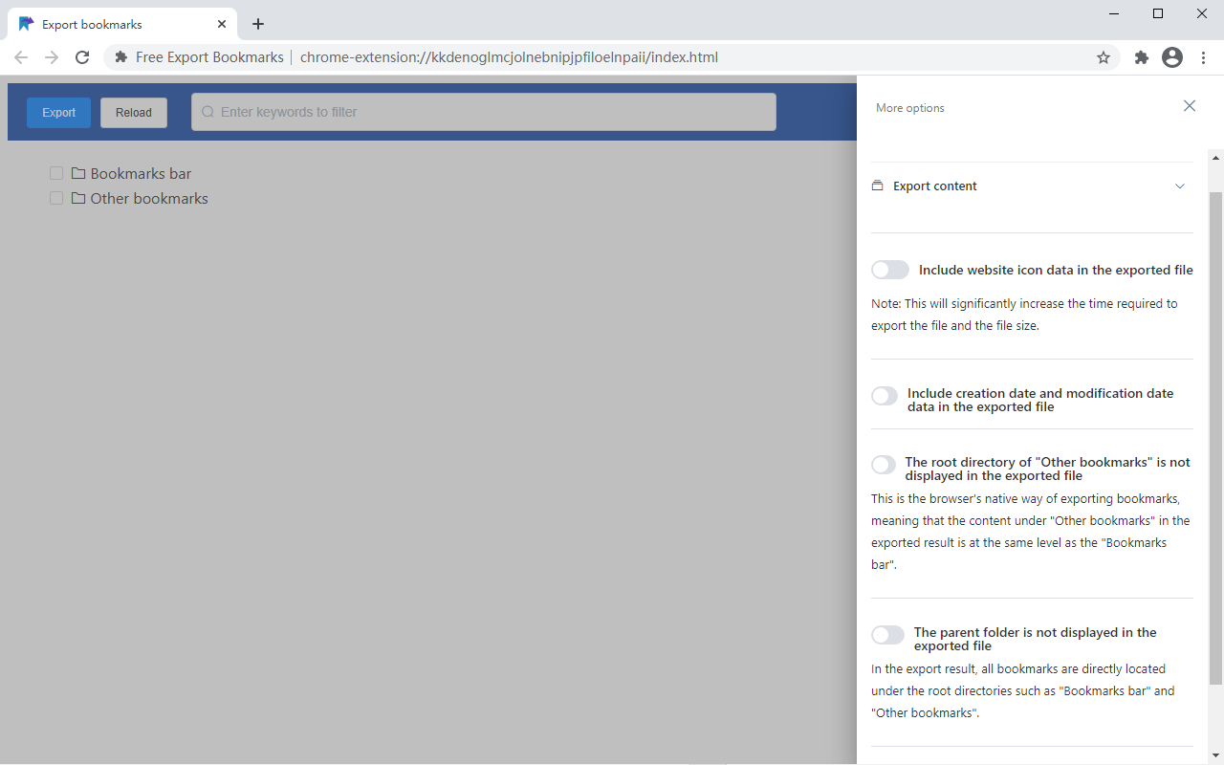Open the Chrome three-dot menu
Image resolution: width=1224 pixels, height=765 pixels.
(1203, 57)
